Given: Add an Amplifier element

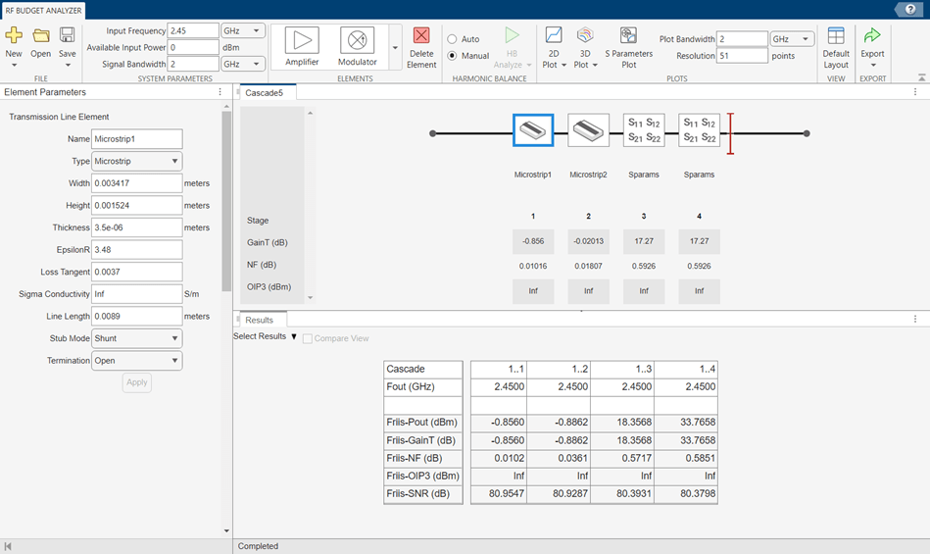Looking at the screenshot, I should pyautogui.click(x=302, y=41).
